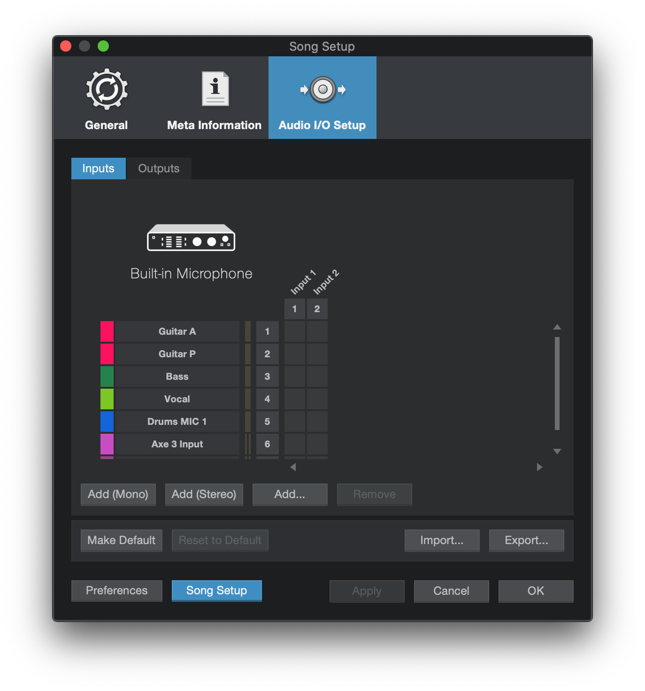Open the Meta Information document icon
Image resolution: width=645 pixels, height=691 pixels.
(215, 89)
